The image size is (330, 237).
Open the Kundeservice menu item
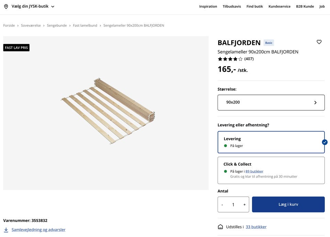click(279, 6)
